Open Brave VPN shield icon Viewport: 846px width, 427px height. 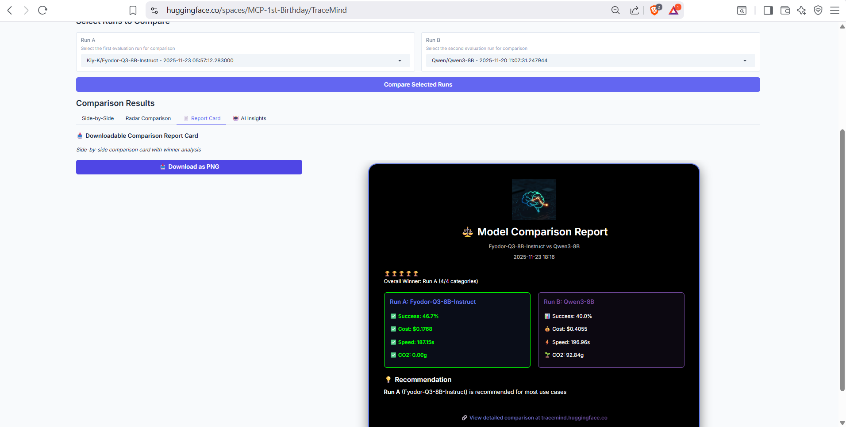[x=818, y=10]
